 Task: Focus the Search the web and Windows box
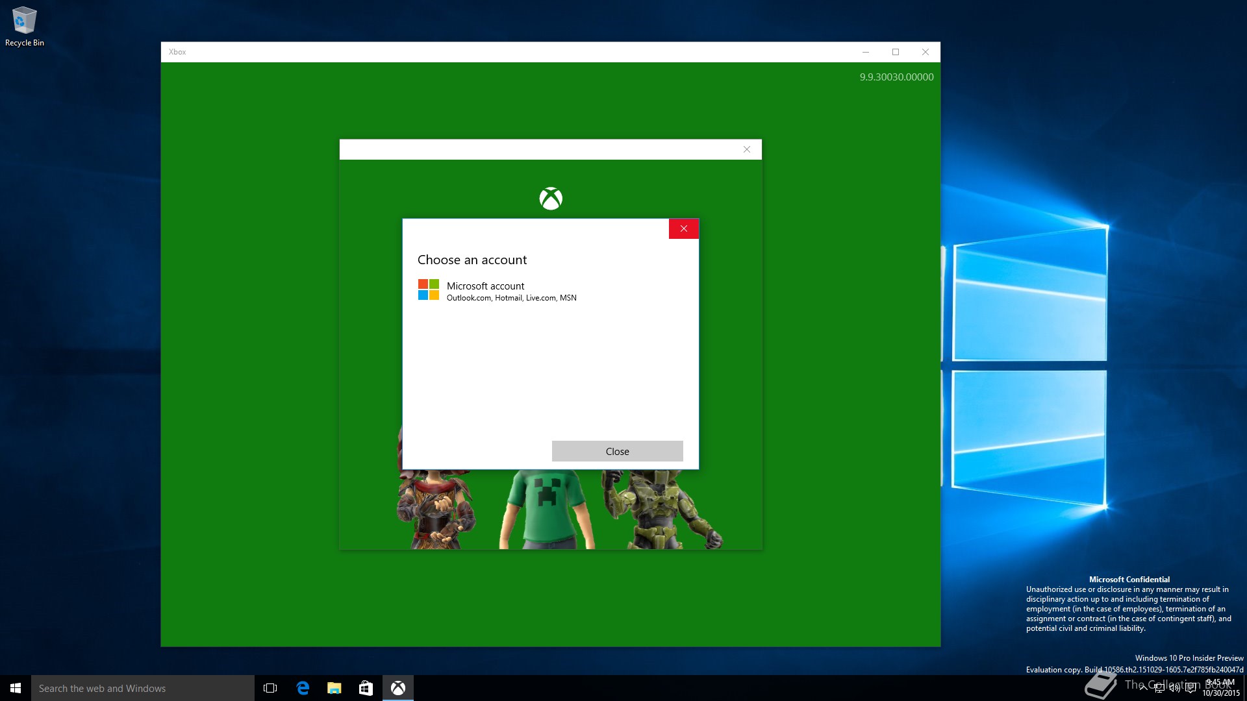(x=143, y=688)
